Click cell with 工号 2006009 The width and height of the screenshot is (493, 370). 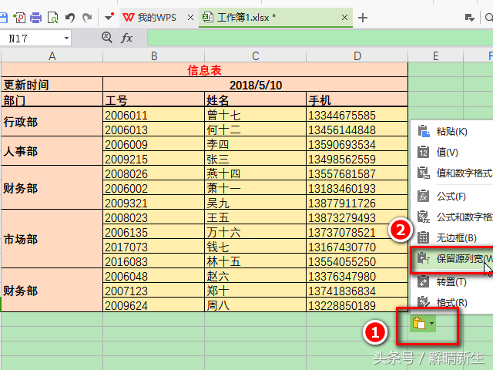pyautogui.click(x=154, y=144)
